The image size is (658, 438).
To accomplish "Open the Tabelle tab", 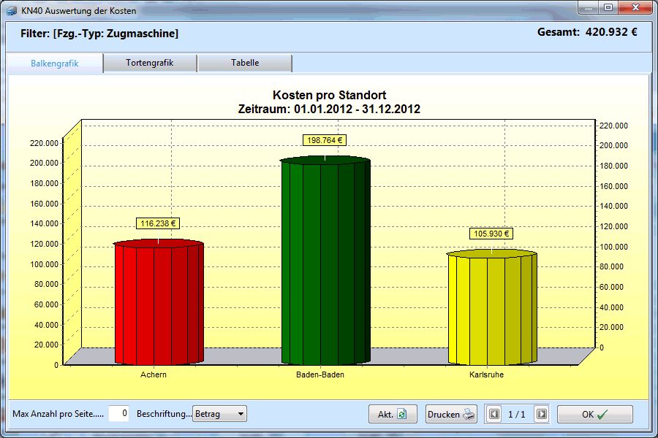I will point(245,64).
